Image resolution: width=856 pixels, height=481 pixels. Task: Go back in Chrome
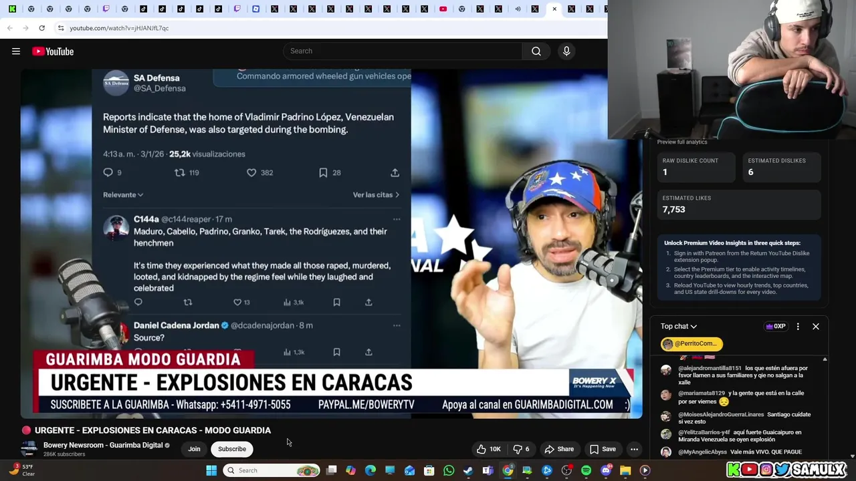click(x=10, y=28)
